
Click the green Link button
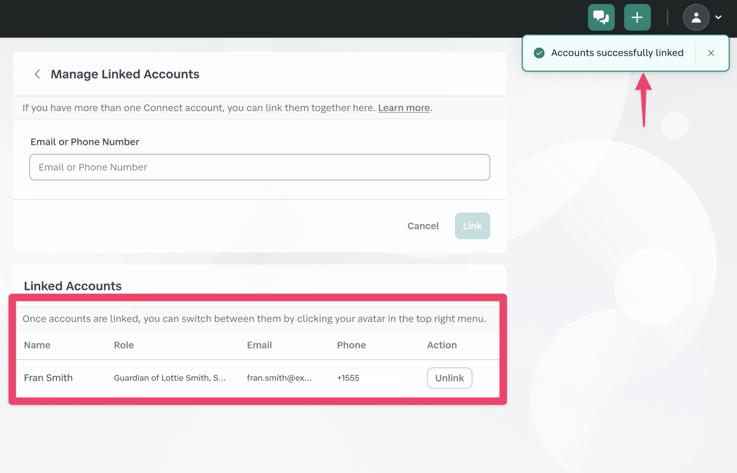(x=472, y=226)
